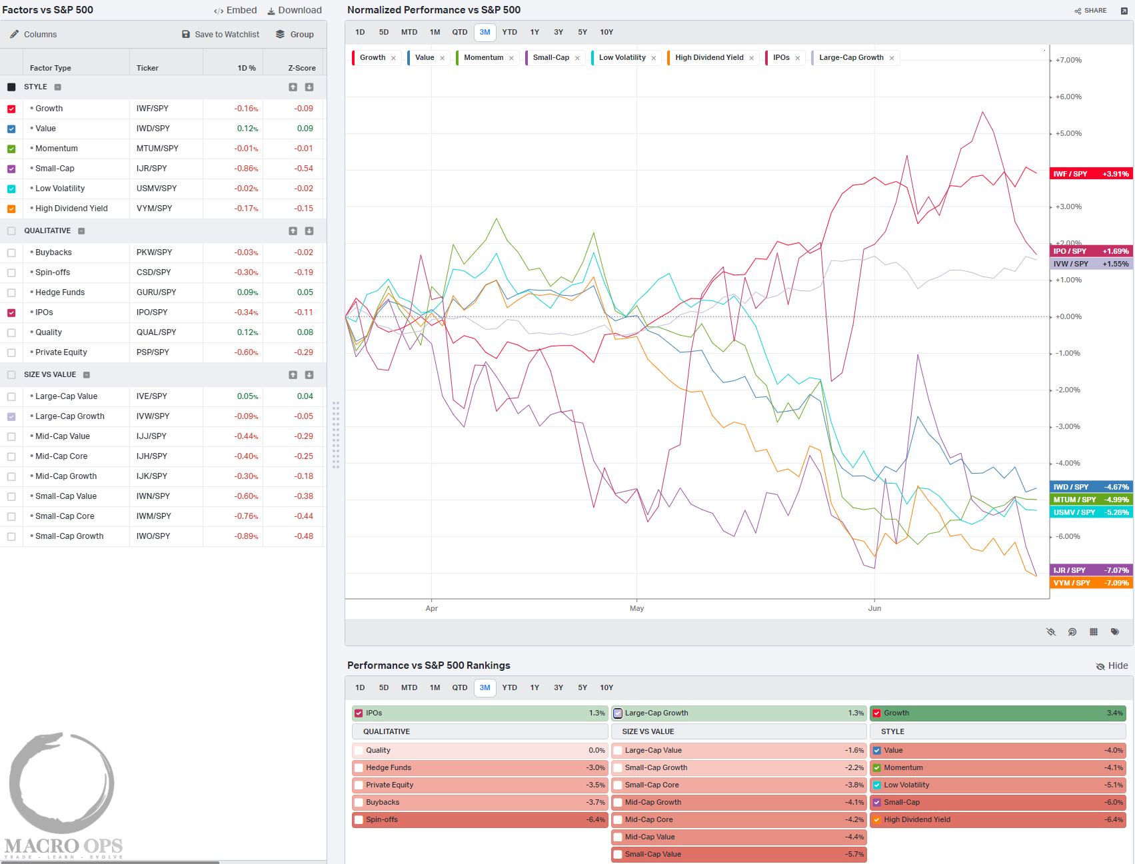Move the SIZE VS VALUE group up
The image size is (1135, 864).
(293, 375)
